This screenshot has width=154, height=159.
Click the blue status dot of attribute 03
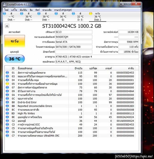(x=7, y=76)
